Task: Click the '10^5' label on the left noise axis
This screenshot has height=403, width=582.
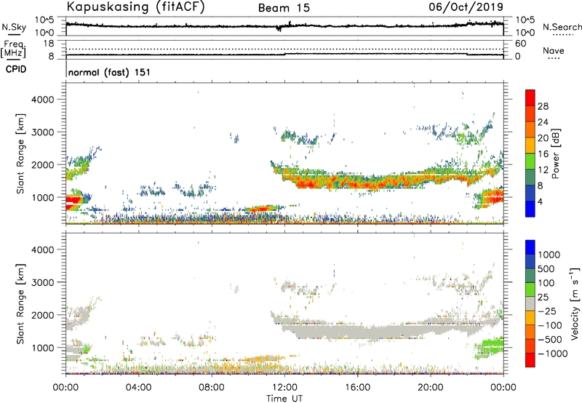Action: [44, 20]
